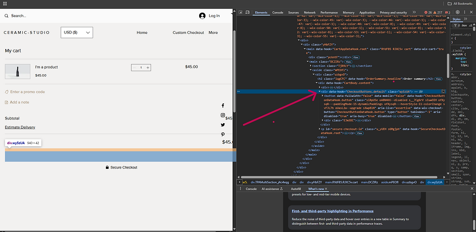This screenshot has width=476, height=232.
Task: Decrease product quantity with minus button
Action: (135, 67)
